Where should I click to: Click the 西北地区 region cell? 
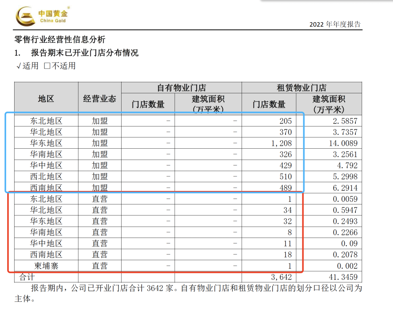(x=46, y=177)
